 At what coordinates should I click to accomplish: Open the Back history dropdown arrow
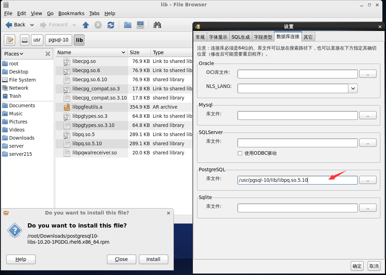[x=32, y=25]
